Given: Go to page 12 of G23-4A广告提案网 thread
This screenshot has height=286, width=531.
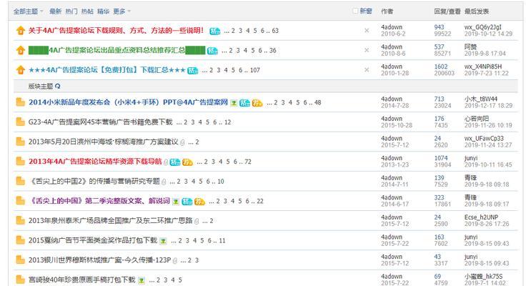Looking at the screenshot, I should point(227,122).
